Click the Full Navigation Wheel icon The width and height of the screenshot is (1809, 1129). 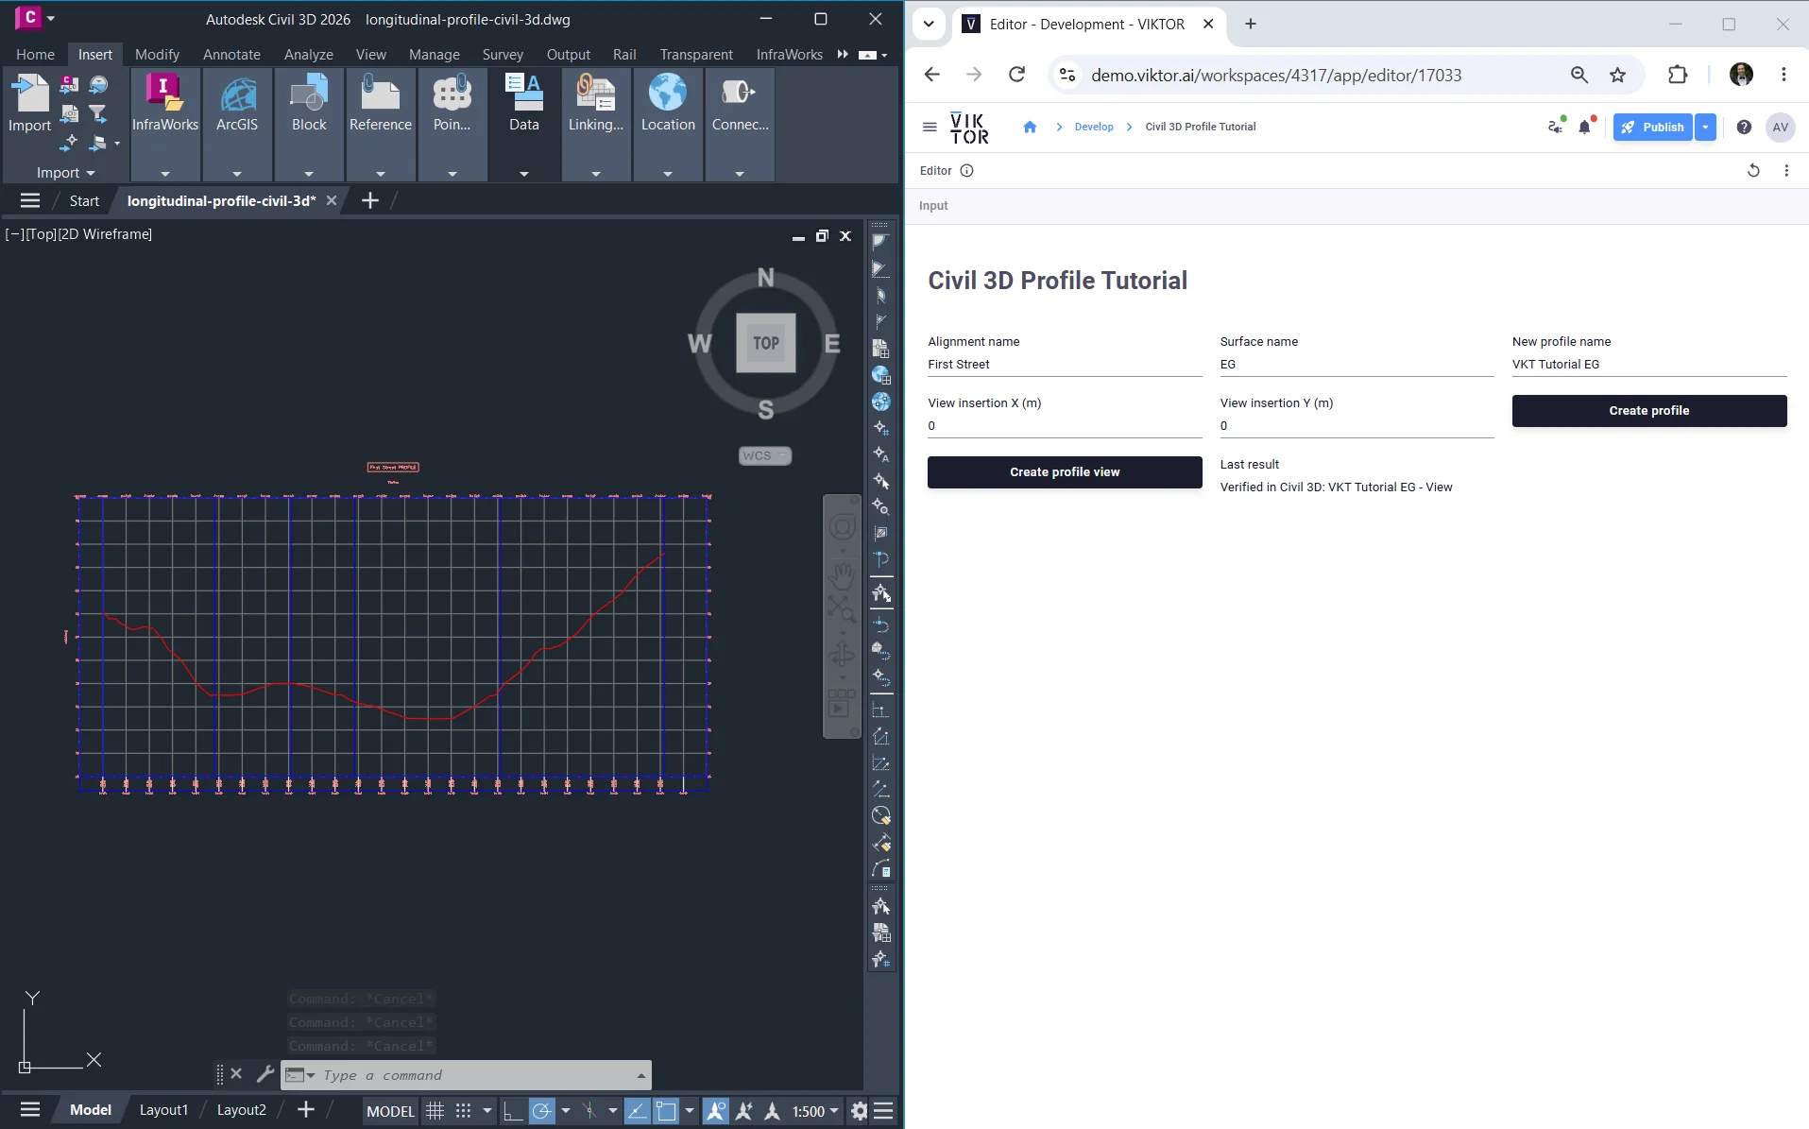842,527
